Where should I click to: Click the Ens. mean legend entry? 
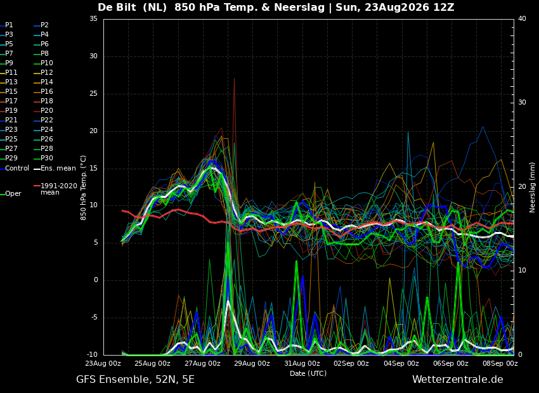click(55, 169)
